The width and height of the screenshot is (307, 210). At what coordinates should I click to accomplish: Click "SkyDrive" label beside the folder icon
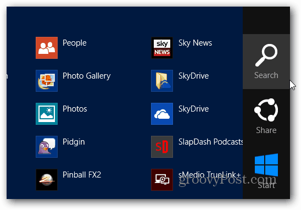coord(194,76)
